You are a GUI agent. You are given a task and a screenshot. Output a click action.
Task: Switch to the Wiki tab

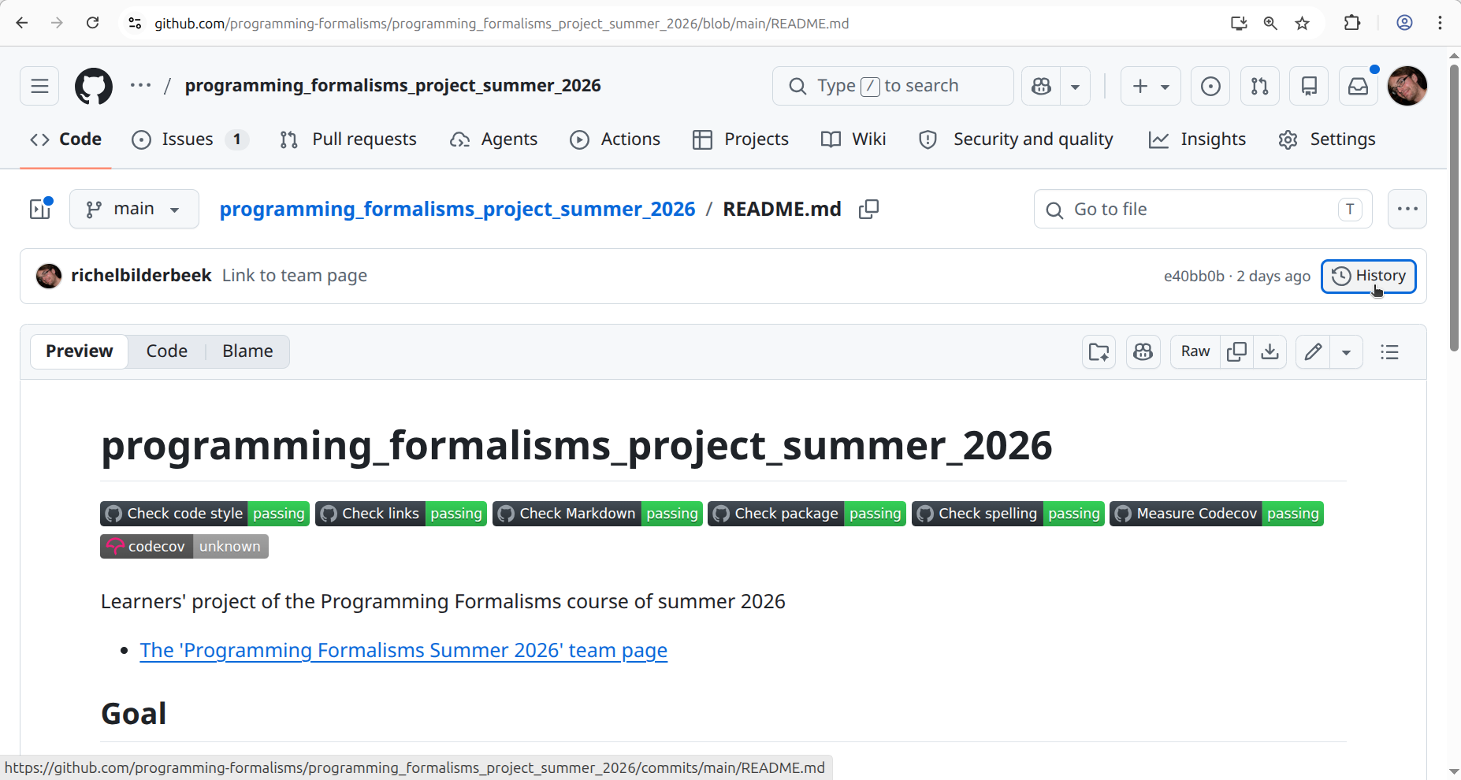pyautogui.click(x=853, y=139)
